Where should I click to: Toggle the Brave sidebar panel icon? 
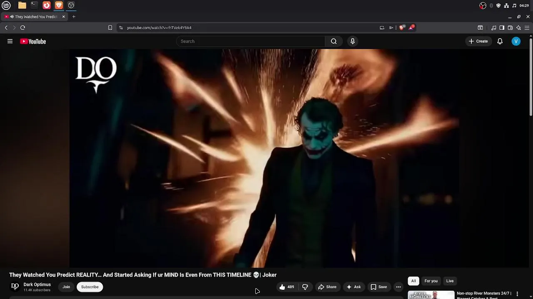(502, 28)
